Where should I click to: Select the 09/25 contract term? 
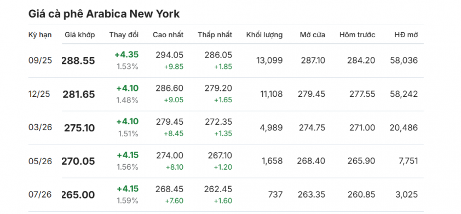point(40,60)
